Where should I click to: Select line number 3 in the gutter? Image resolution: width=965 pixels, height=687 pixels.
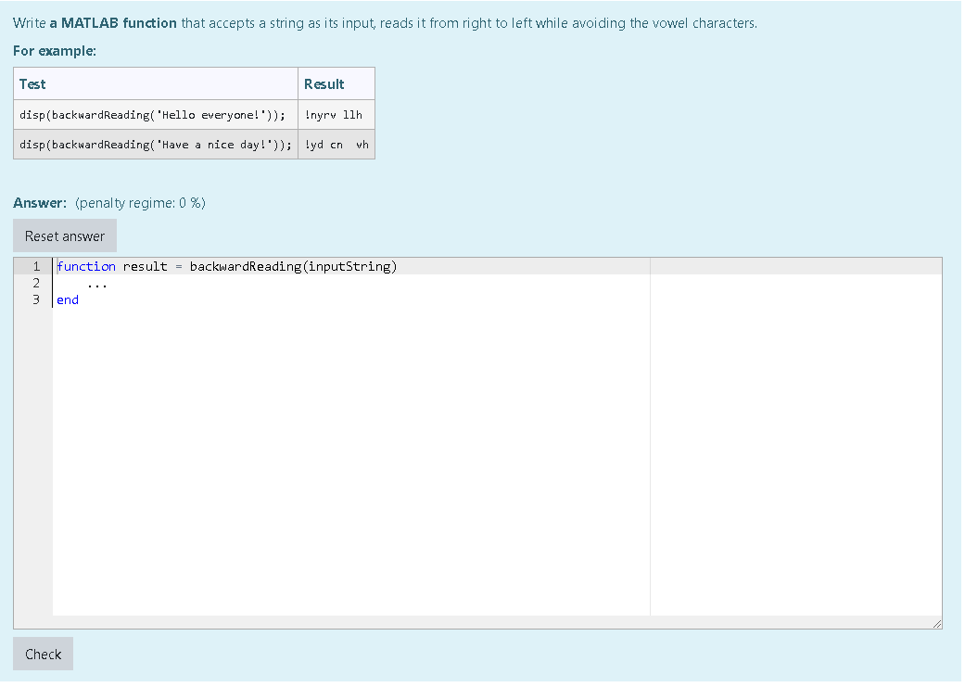(35, 299)
